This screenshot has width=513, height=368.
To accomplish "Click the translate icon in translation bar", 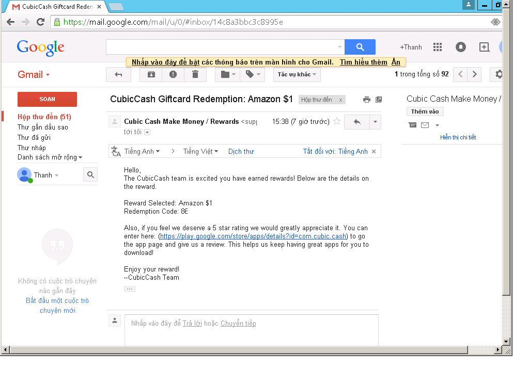I will click(x=116, y=151).
